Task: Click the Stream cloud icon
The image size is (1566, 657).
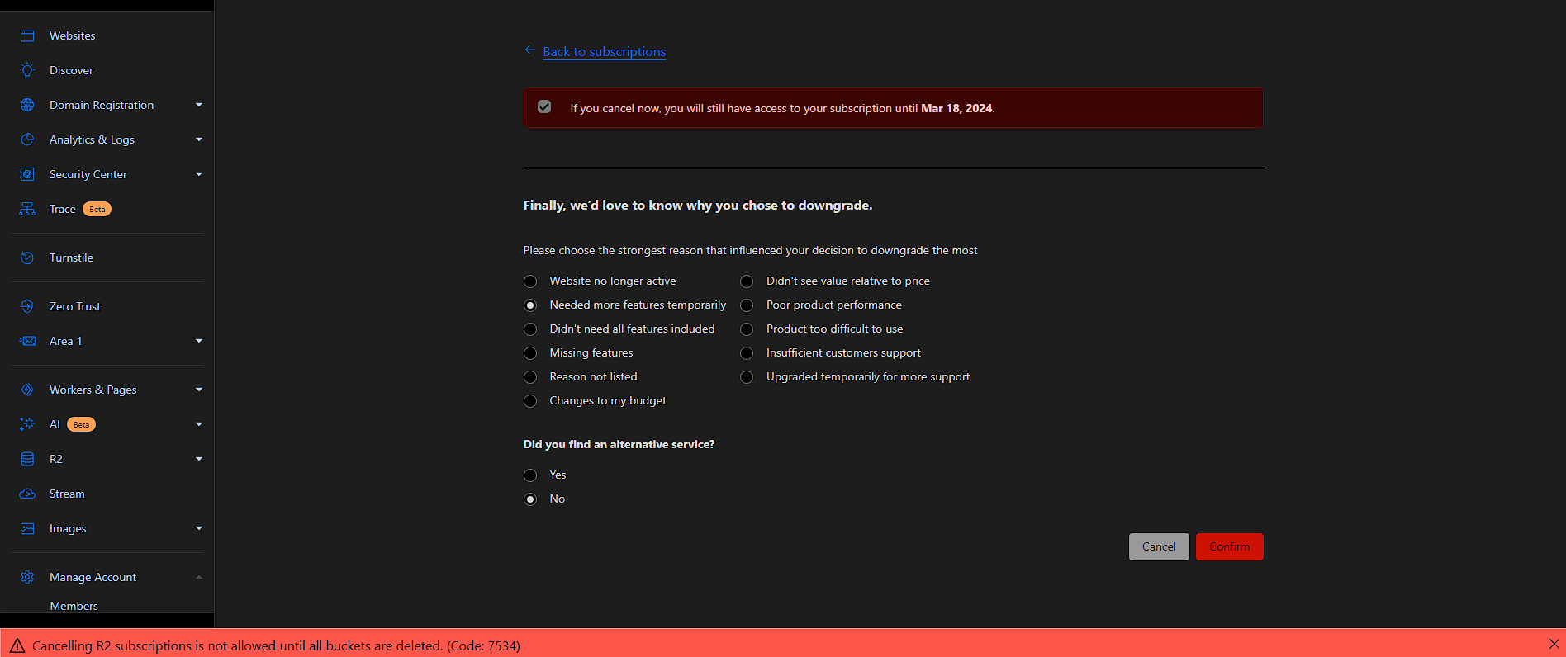Action: click(x=27, y=494)
